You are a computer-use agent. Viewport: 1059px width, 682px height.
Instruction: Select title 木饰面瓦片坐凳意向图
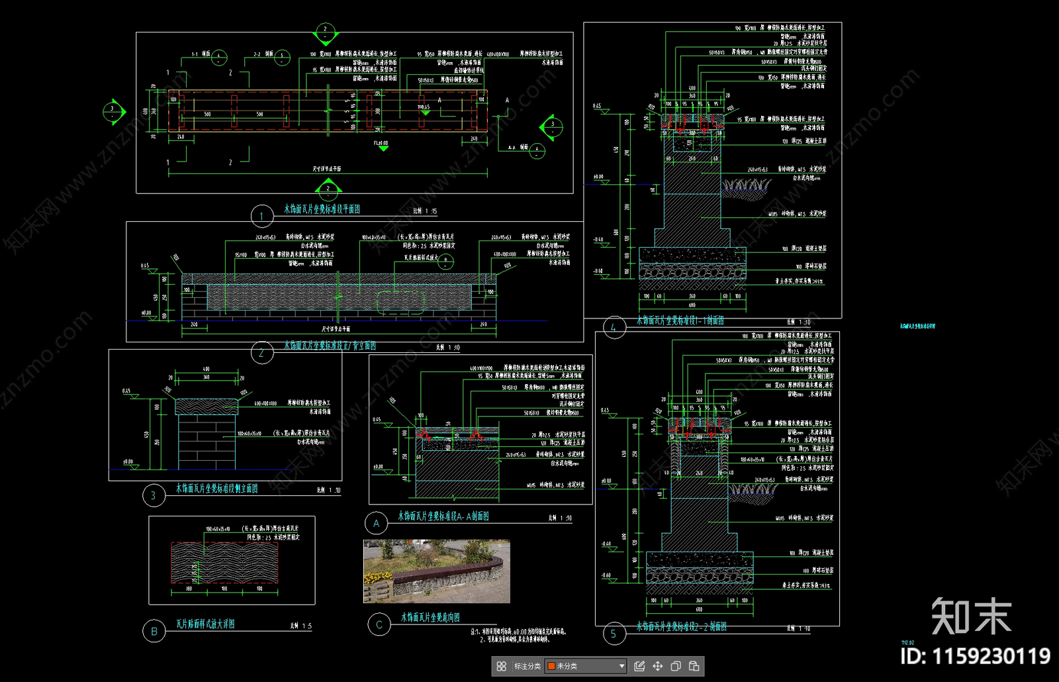(x=430, y=618)
